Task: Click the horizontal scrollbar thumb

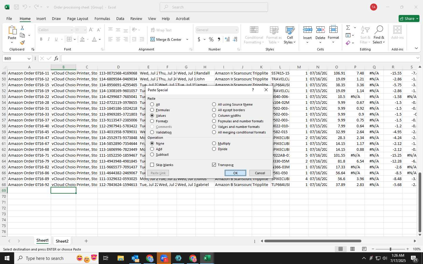Action: pyautogui.click(x=313, y=241)
